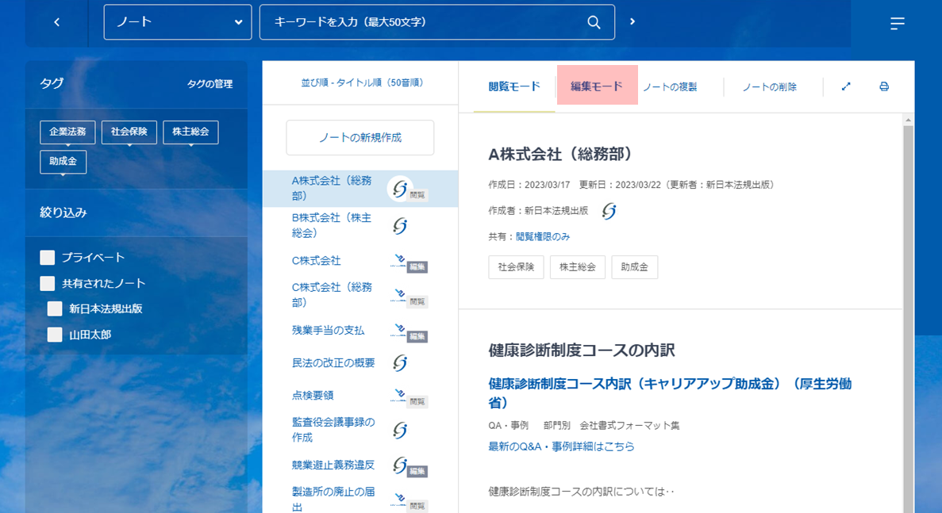Screen dimensions: 942x513
Task: Select the 株主総会 tag in sidebar
Action: coord(190,132)
